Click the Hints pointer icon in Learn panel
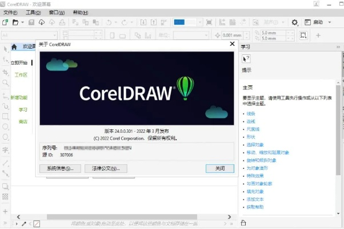The width and height of the screenshot is (344, 229). coord(246,59)
